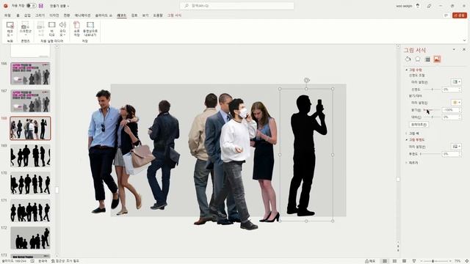Switch to the Picture Format tab
The image size is (470, 264).
pyautogui.click(x=174, y=15)
